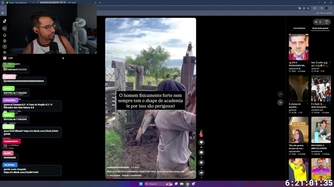334x187 pixels.
Task: Open the Todos os favoritos folder
Action: 324,13
